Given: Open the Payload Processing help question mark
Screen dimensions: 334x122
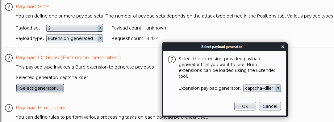Looking at the screenshot, I should tap(9, 108).
